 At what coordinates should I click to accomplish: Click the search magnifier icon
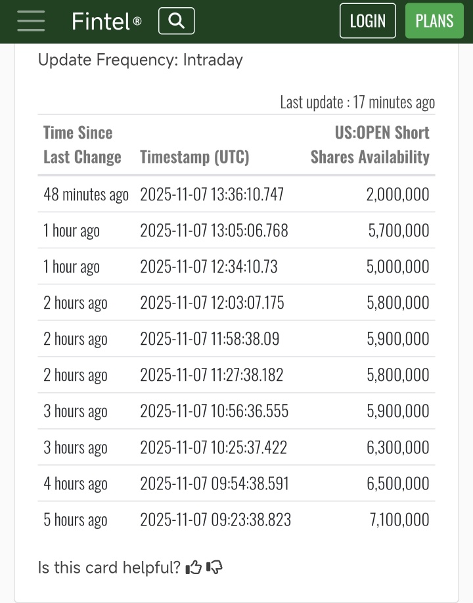point(176,21)
